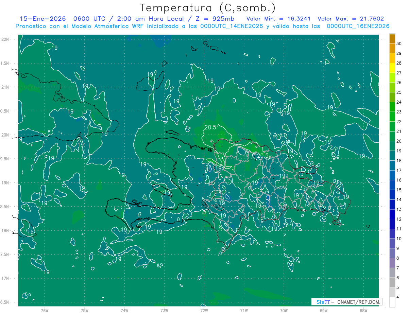The image size is (408, 315).
Task: Click the 72W longitude axis label
Action: coord(204,311)
